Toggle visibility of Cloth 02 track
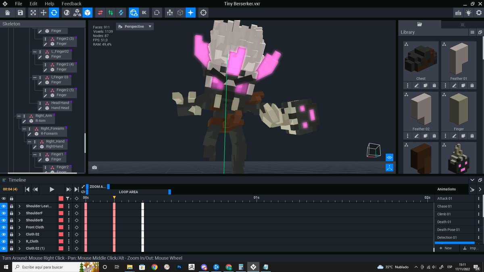Screen dimensions: 484x272 pyautogui.click(x=4, y=234)
